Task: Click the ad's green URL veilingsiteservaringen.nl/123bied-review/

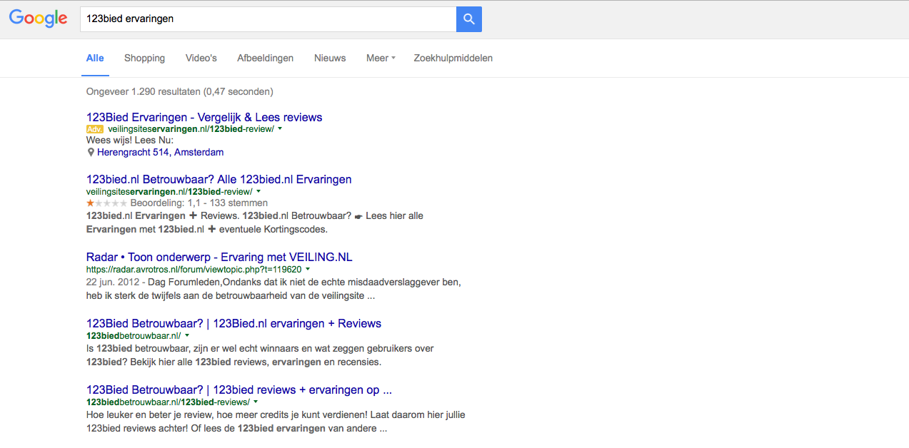Action: pyautogui.click(x=191, y=129)
